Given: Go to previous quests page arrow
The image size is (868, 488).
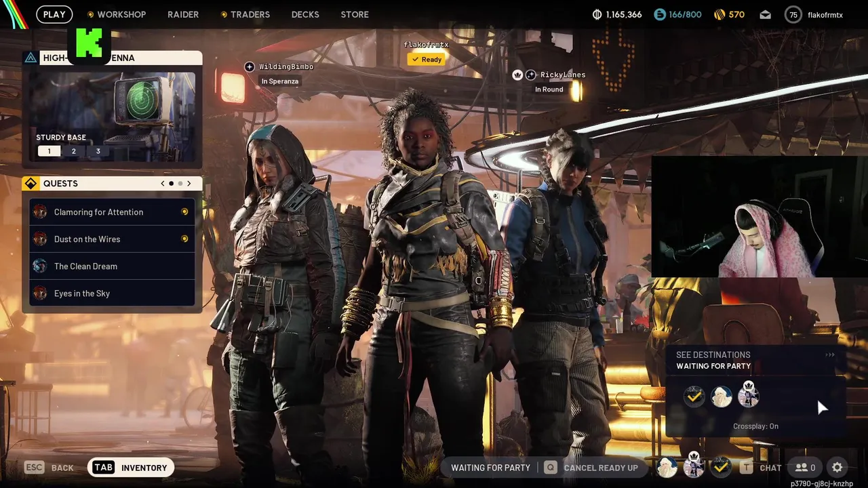Looking at the screenshot, I should (163, 184).
